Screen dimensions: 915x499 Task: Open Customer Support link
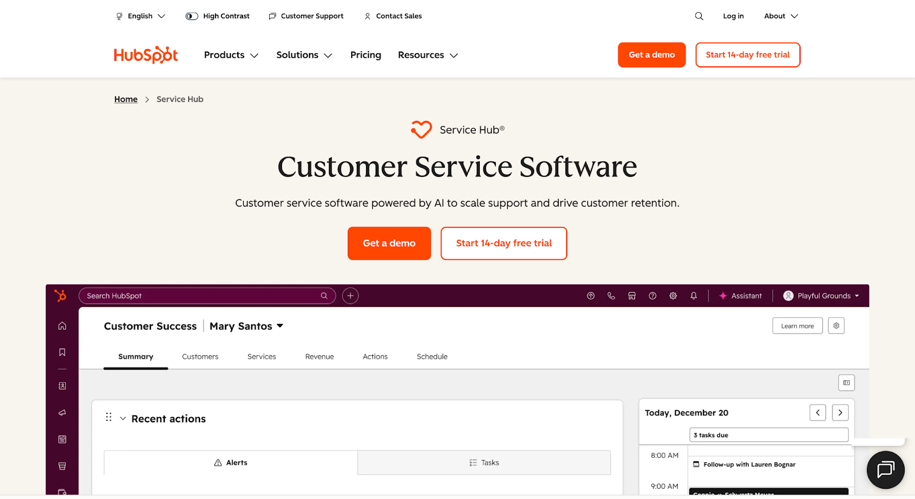click(x=306, y=16)
